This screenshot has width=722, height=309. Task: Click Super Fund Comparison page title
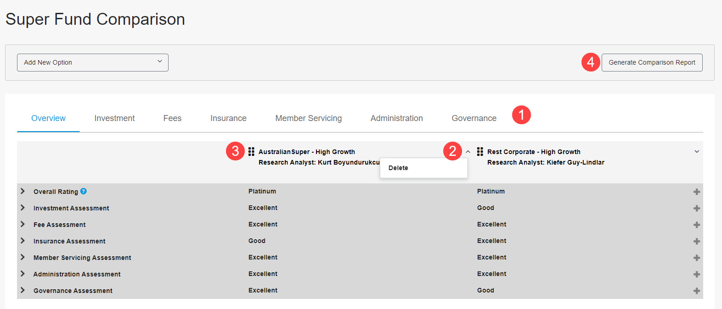pos(95,19)
